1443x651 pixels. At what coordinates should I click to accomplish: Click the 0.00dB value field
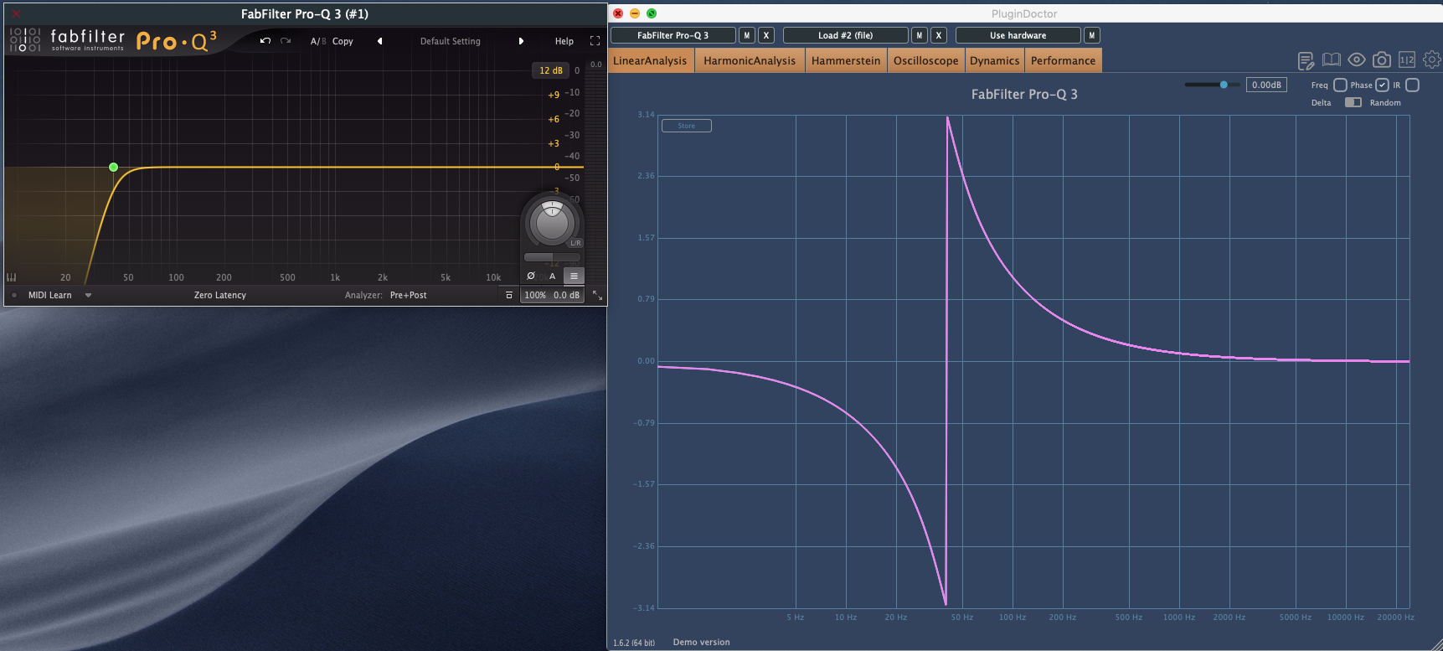tap(1266, 85)
